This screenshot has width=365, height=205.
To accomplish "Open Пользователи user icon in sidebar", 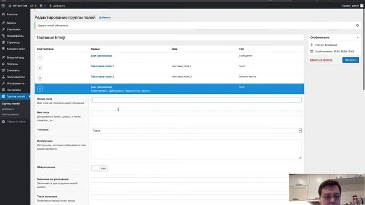I will (x=3, y=77).
